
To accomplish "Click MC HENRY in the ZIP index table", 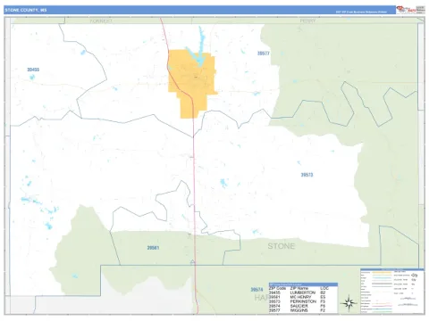I will click(300, 297).
